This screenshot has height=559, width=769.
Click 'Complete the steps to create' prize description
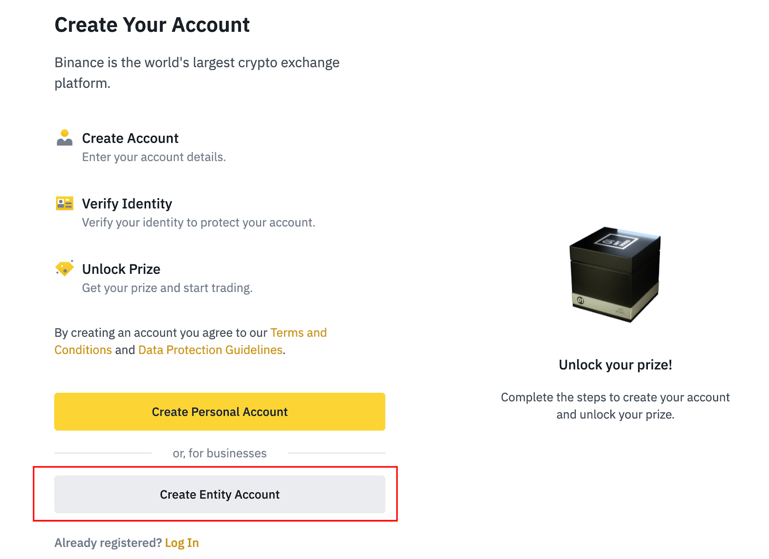[x=615, y=406]
